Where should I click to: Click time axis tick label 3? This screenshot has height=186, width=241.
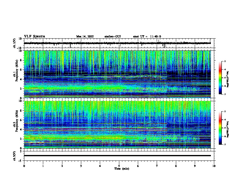(x=81, y=166)
